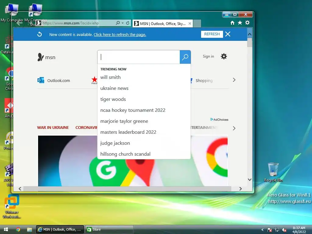Open ENTERTAINMENT news tab

click(x=204, y=128)
